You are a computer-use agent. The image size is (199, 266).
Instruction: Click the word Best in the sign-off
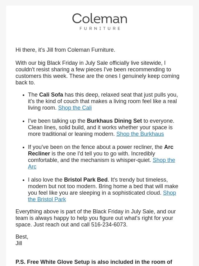22,237
